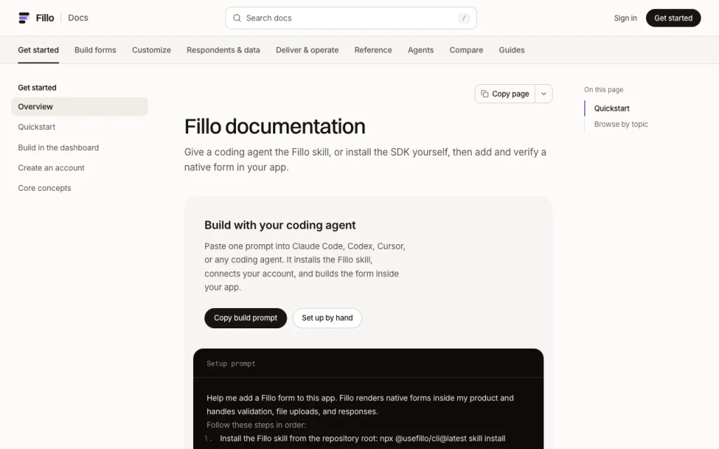The width and height of the screenshot is (719, 449).
Task: Go to the Guides tab
Action: coord(512,50)
